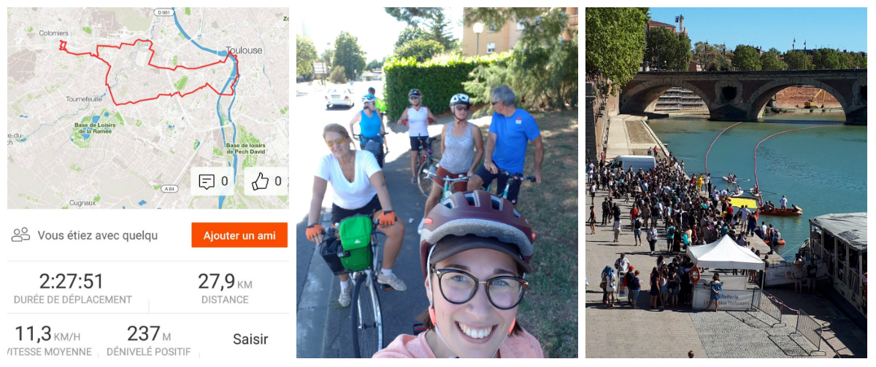Give kudos with the thumbs-up icon
This screenshot has height=367, width=876.
click(x=259, y=181)
